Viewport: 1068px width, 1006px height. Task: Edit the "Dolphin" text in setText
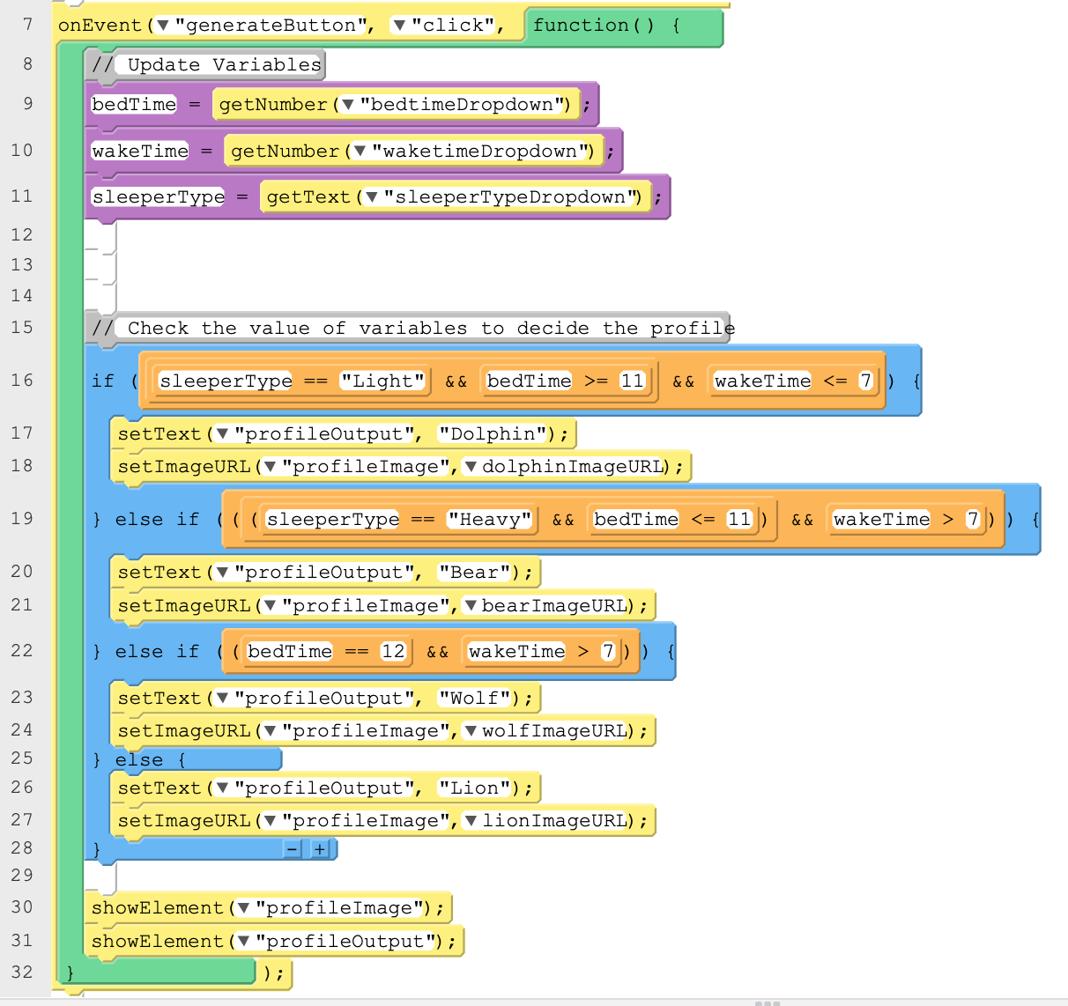click(493, 434)
